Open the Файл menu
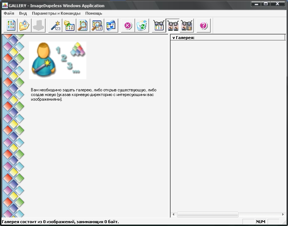Screen dimensions: 288x226 point(9,13)
